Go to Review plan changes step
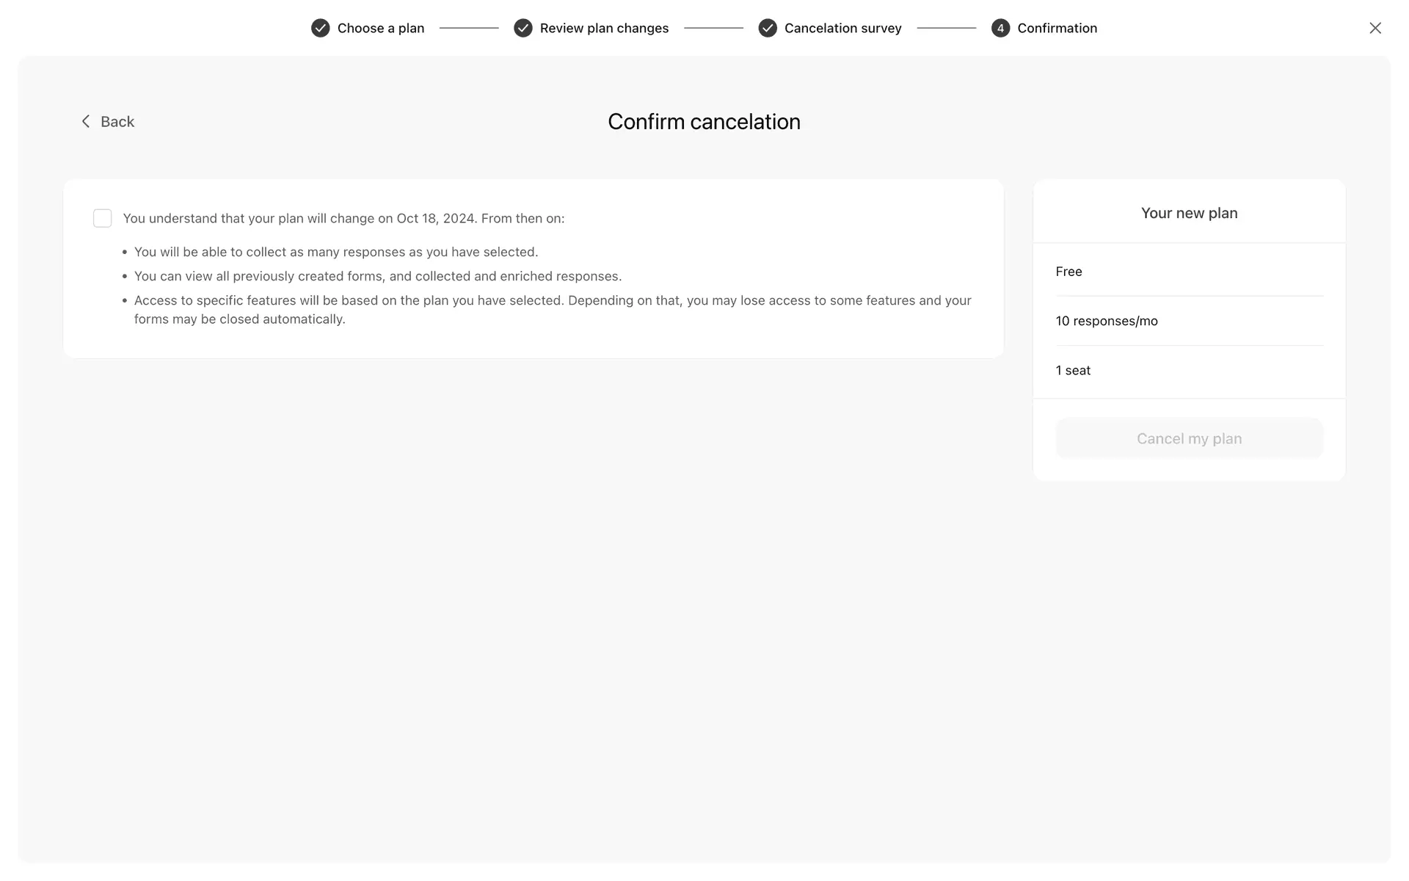Screen dimensions: 1409x881 coord(604,28)
